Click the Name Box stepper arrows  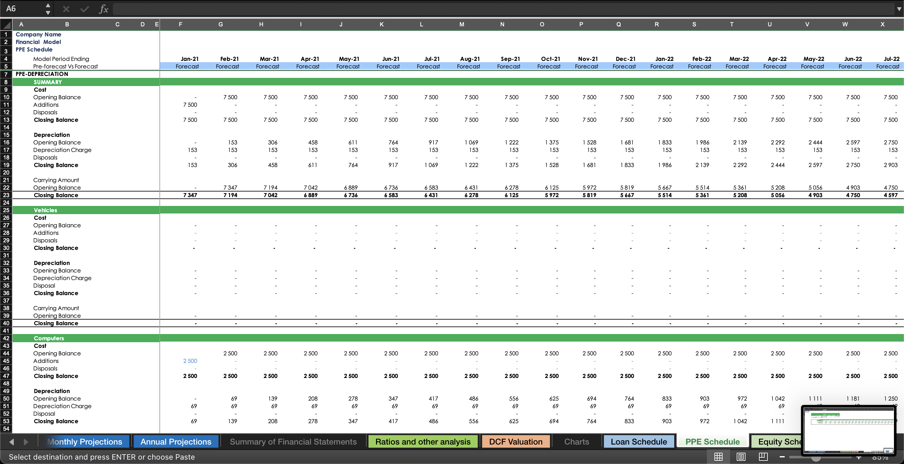tap(48, 9)
